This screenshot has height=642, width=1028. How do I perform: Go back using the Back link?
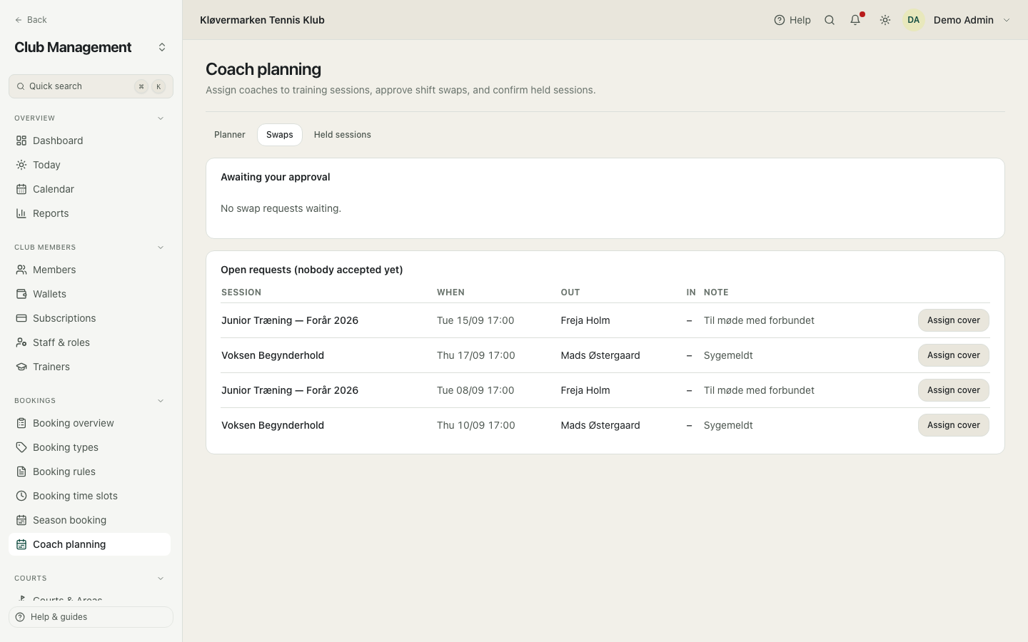coord(31,20)
